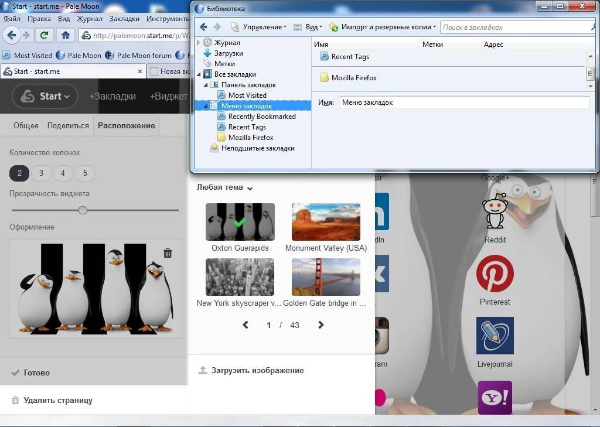This screenshot has width=600, height=427.
Task: Click back arrow in Library window
Action: point(203,27)
